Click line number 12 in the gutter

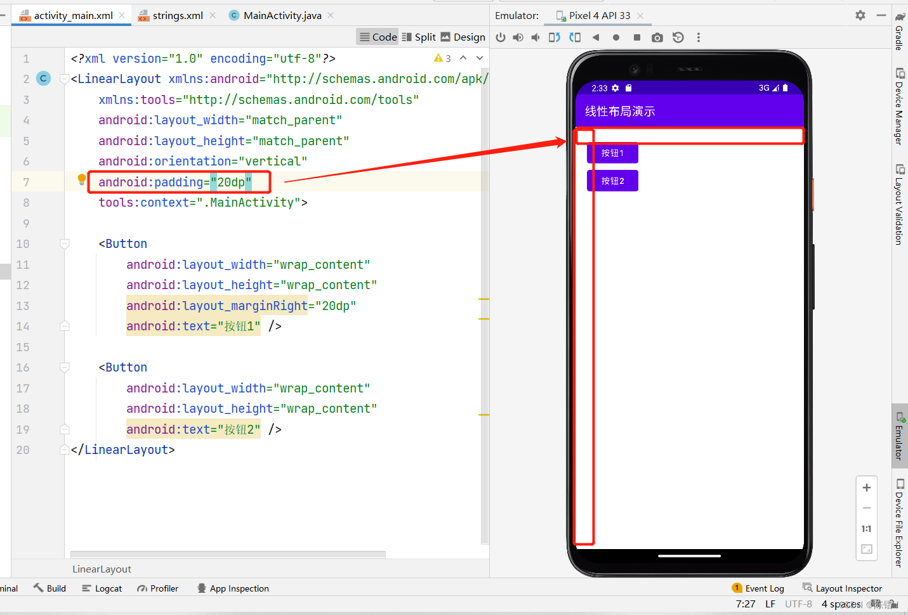pos(23,285)
